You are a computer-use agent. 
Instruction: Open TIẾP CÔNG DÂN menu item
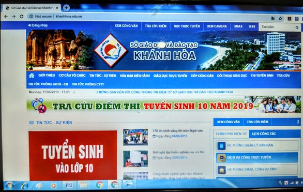(x=202, y=76)
